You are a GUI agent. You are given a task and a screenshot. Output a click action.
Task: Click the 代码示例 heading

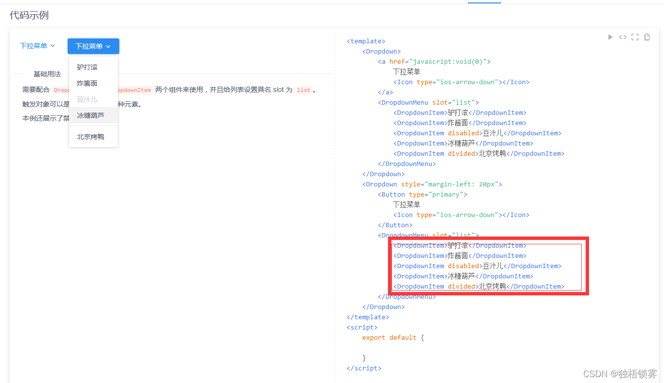(29, 15)
